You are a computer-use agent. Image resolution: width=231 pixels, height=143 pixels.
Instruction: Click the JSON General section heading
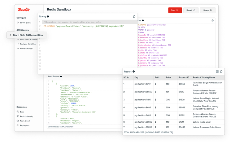point(23,30)
